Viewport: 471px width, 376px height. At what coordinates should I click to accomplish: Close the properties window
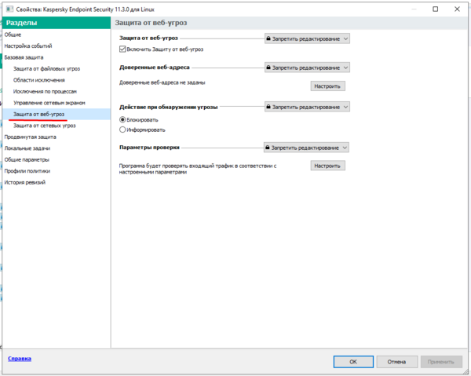457,9
